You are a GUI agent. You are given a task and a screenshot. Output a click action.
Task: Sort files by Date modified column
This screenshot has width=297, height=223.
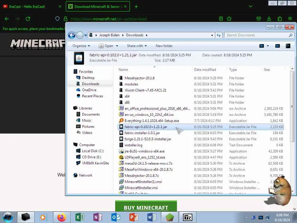coord(205,70)
